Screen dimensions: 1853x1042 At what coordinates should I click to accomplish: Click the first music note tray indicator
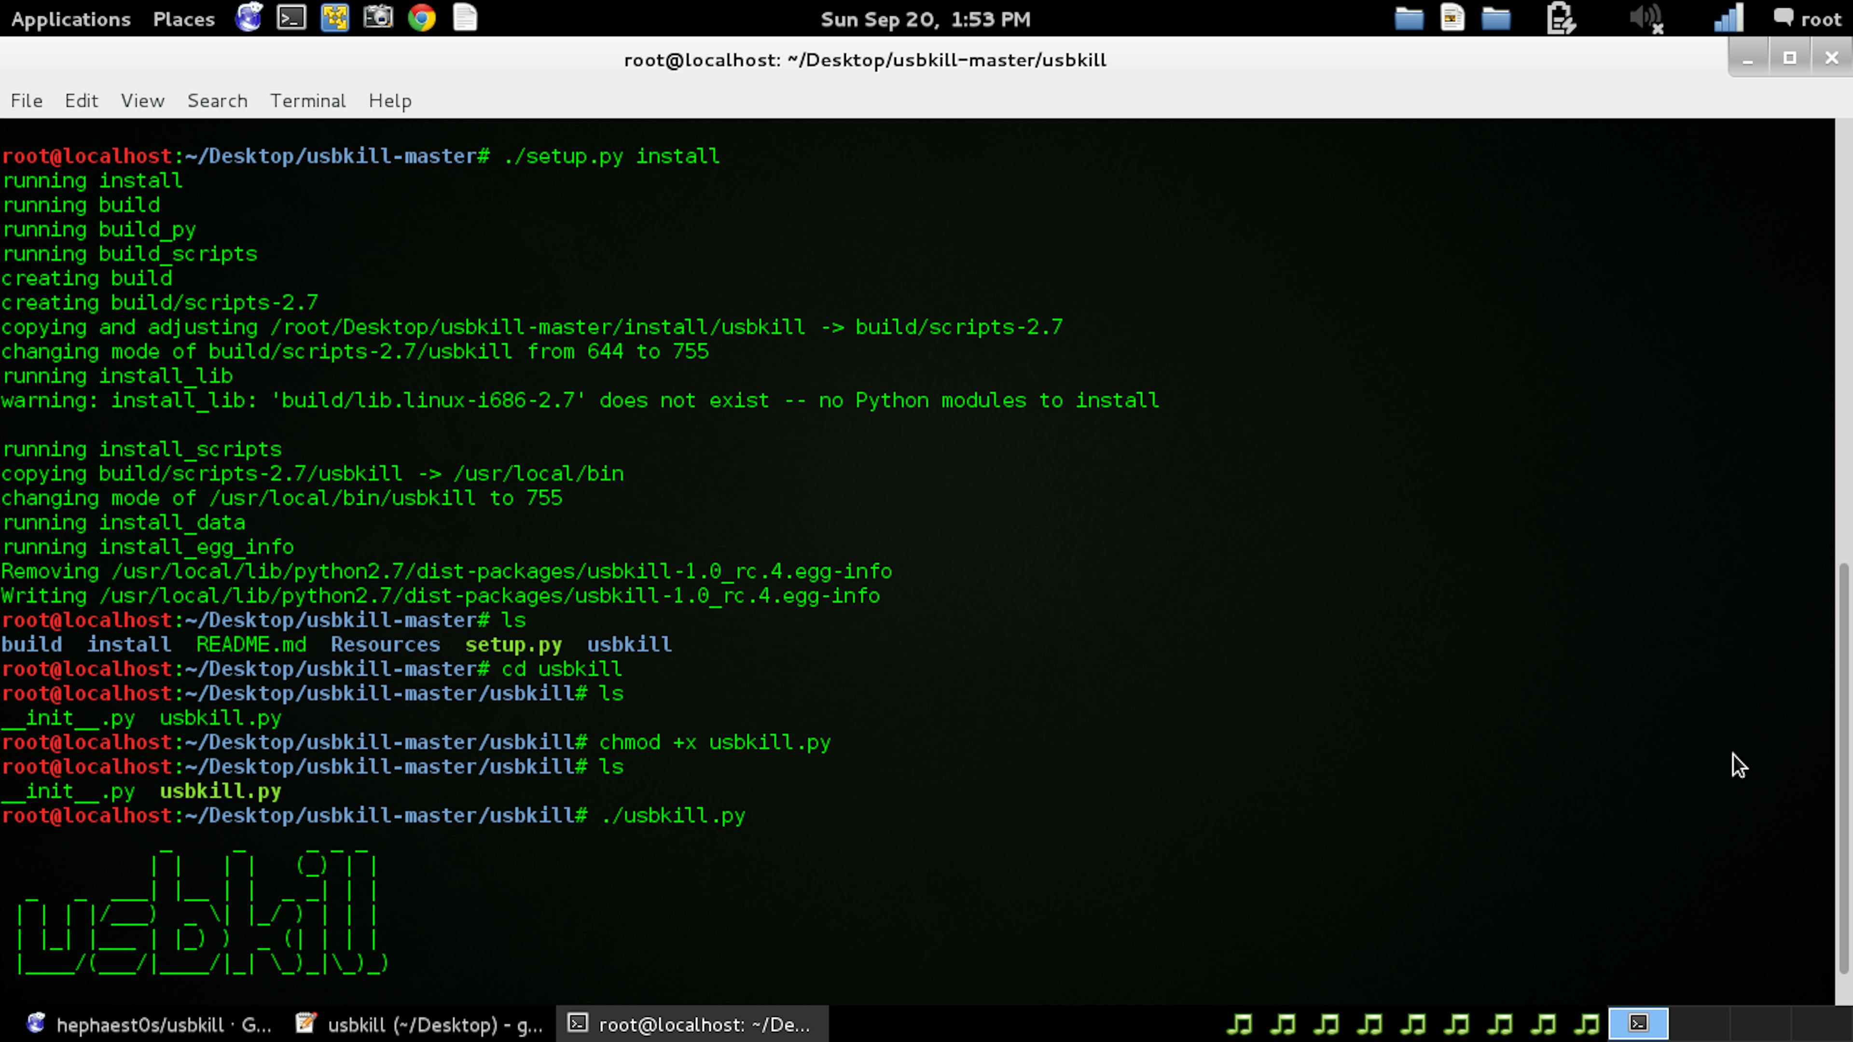[x=1239, y=1023]
